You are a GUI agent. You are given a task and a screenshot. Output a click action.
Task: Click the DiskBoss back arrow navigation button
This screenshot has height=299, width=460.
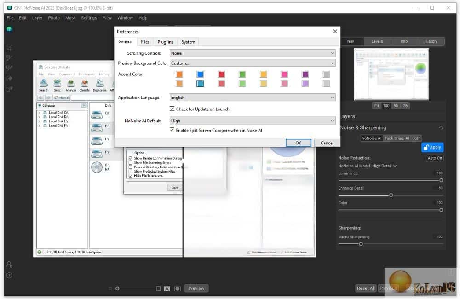(x=41, y=98)
